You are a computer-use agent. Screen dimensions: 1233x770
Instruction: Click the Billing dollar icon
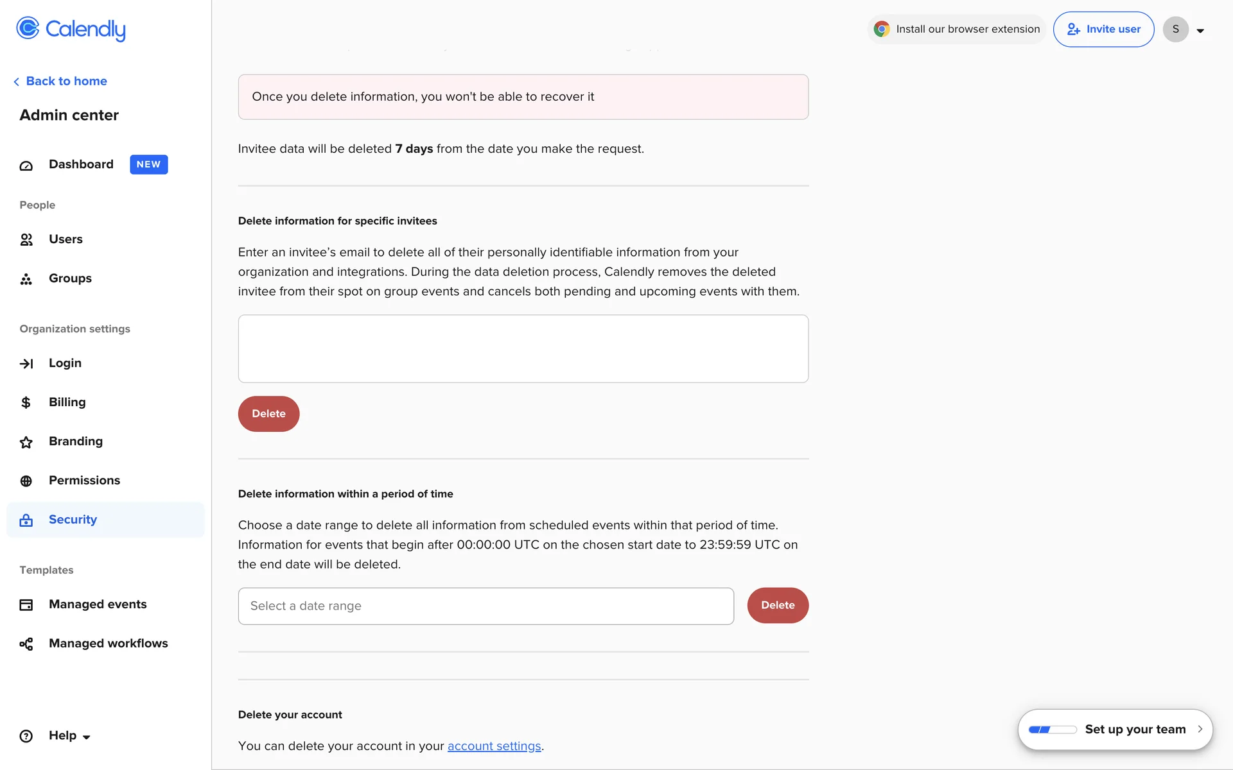(x=26, y=403)
